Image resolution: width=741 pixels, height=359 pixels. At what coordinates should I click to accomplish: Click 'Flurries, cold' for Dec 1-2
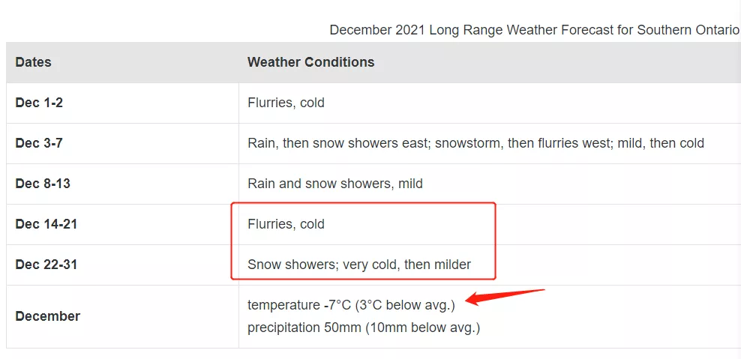[x=286, y=103]
